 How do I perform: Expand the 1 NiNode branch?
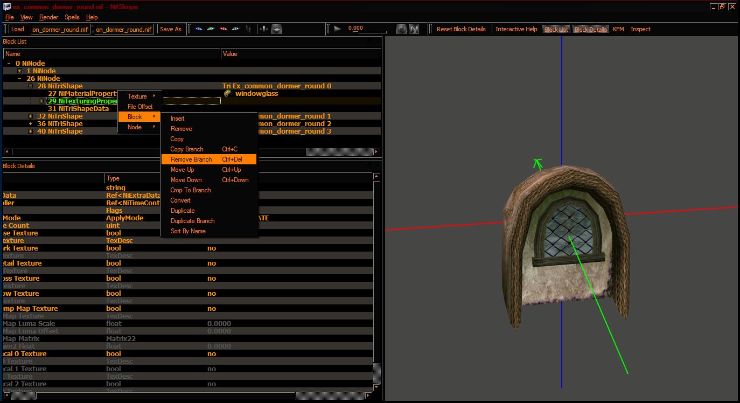pyautogui.click(x=19, y=71)
